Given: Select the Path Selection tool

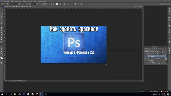Looking at the screenshot, I should pyautogui.click(x=2, y=47).
